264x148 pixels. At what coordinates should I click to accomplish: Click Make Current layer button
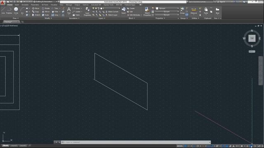112,12
